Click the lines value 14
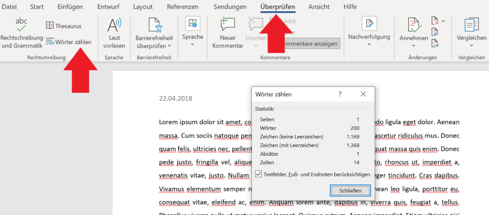The image size is (489, 215). tap(356, 162)
